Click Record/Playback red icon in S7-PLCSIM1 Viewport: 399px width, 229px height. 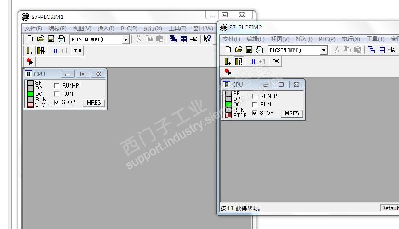pyautogui.click(x=30, y=61)
